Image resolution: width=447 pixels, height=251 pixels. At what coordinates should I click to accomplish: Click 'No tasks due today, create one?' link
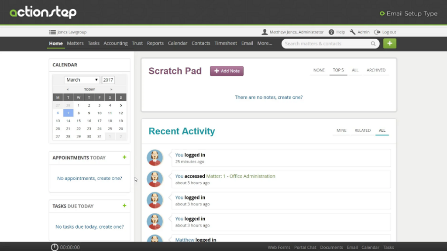coord(89,227)
